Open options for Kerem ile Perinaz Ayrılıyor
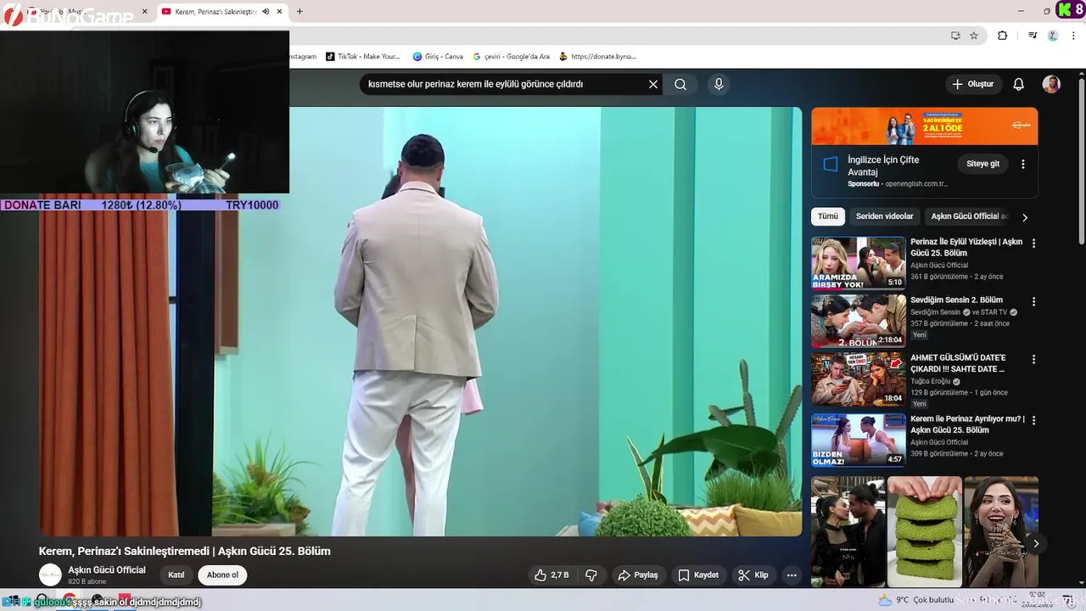Viewport: 1086px width, 611px height. tap(1033, 420)
